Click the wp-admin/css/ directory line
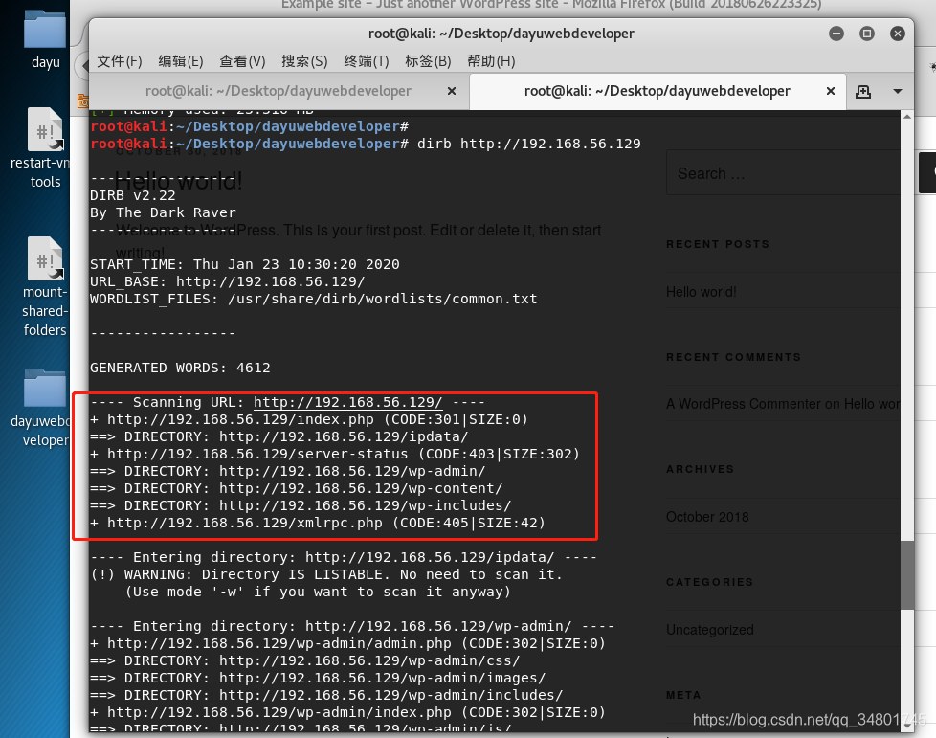 [305, 660]
